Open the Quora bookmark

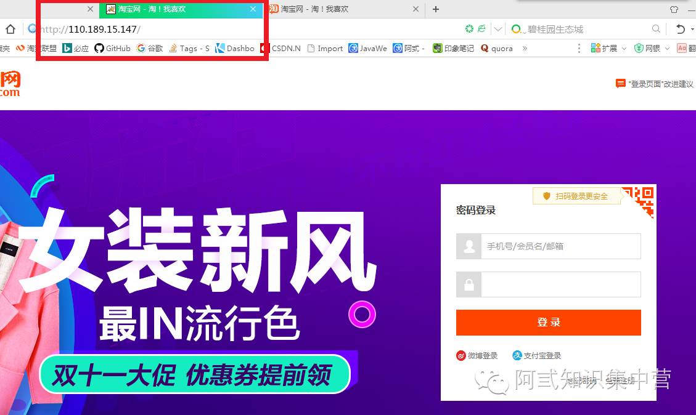click(496, 48)
